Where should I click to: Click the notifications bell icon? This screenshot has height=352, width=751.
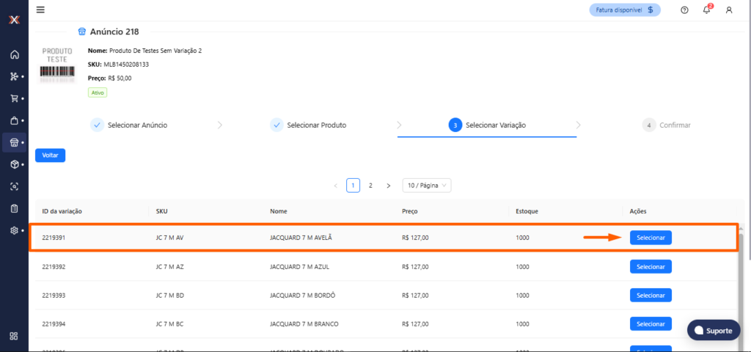click(x=706, y=10)
